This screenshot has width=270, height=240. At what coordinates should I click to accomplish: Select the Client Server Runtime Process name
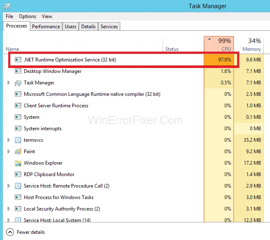pos(56,106)
